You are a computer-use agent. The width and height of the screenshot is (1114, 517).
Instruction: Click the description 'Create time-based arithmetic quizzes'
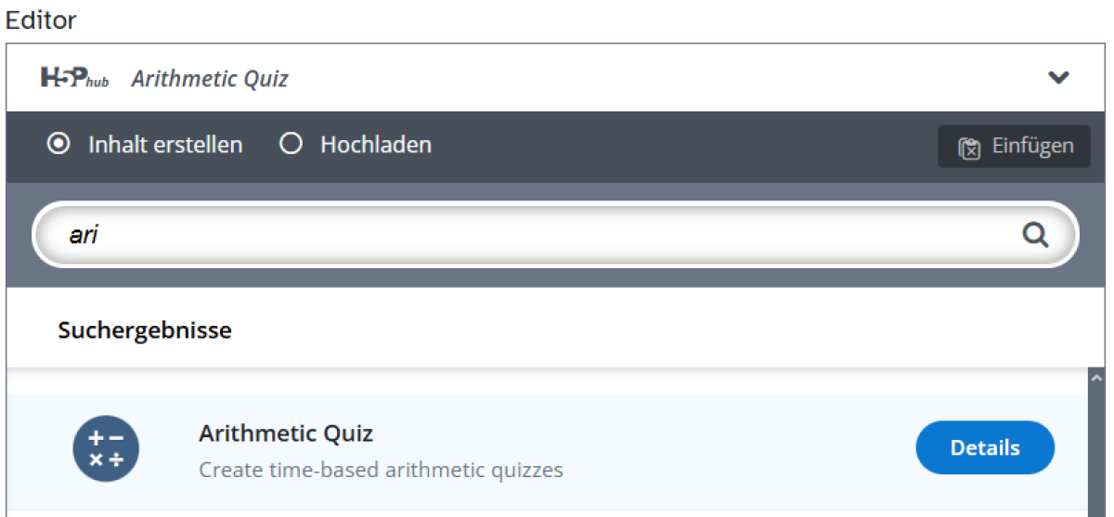(x=381, y=470)
